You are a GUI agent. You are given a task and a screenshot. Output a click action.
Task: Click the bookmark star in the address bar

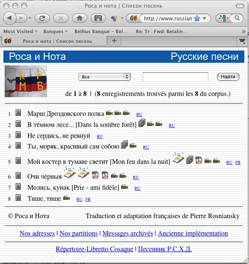point(197,18)
